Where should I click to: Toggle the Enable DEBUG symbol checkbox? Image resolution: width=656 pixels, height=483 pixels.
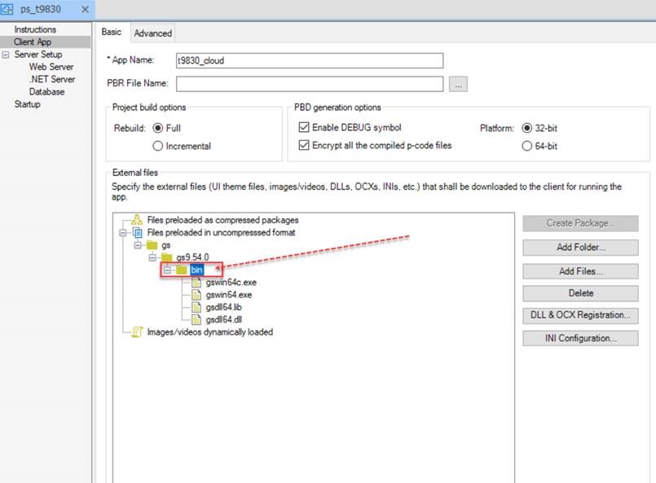click(305, 128)
